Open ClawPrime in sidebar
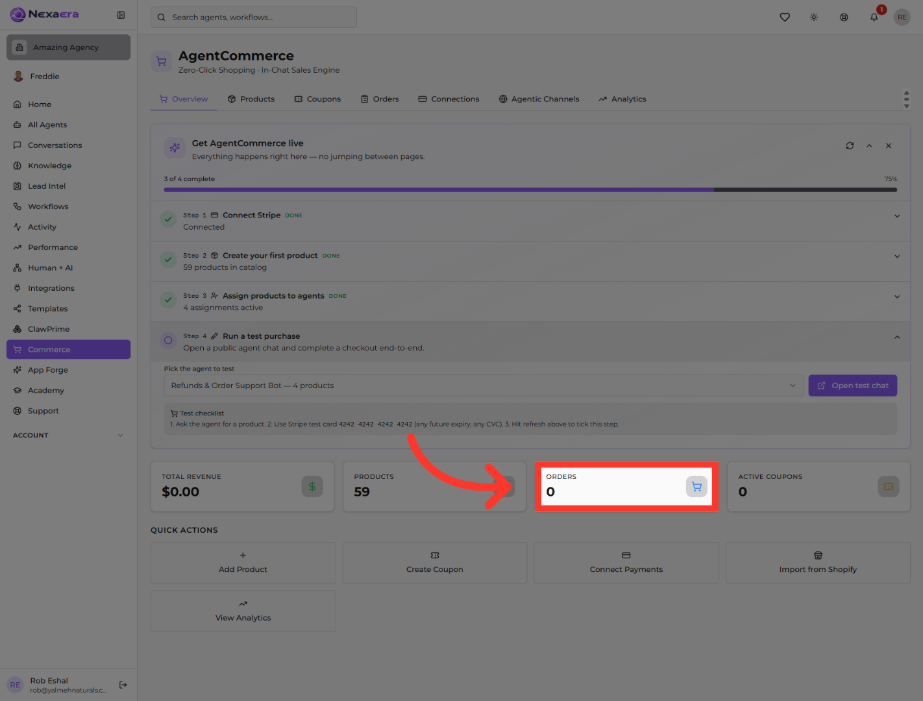923x701 pixels. 68,329
